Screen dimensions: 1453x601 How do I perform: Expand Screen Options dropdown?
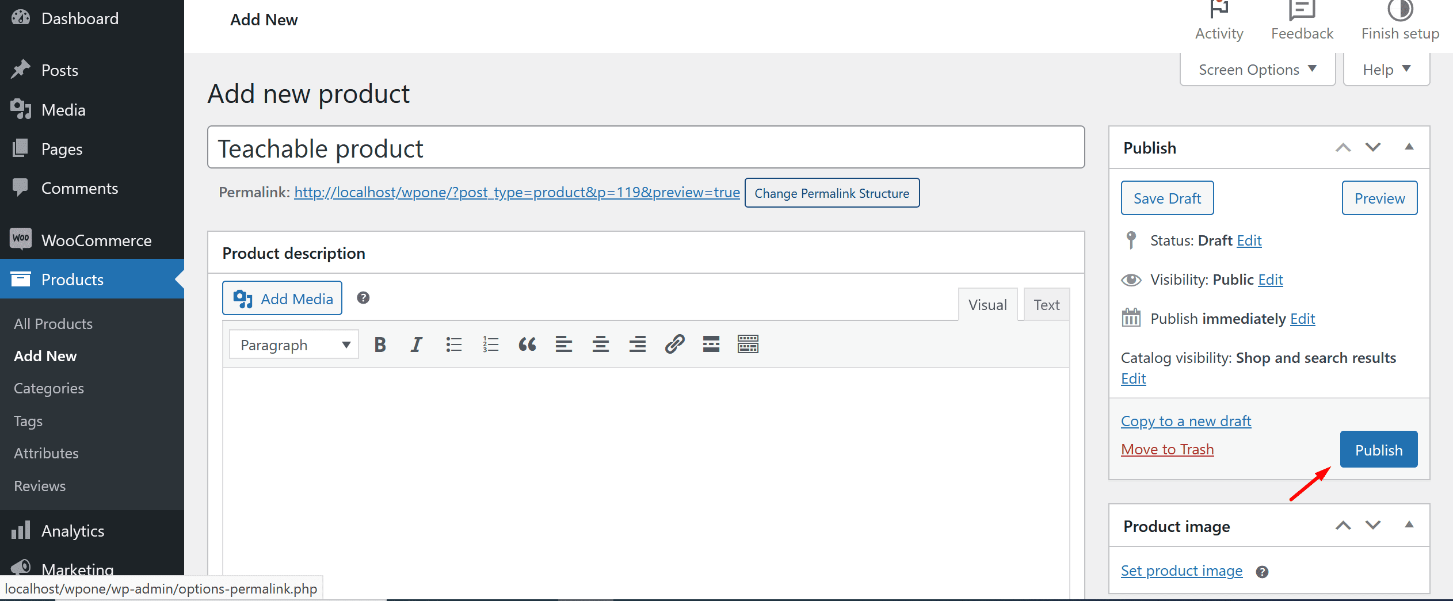pos(1257,70)
